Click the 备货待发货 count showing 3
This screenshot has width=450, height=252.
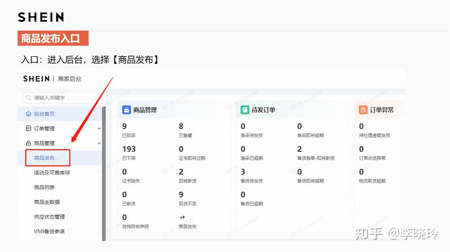[x=243, y=172]
